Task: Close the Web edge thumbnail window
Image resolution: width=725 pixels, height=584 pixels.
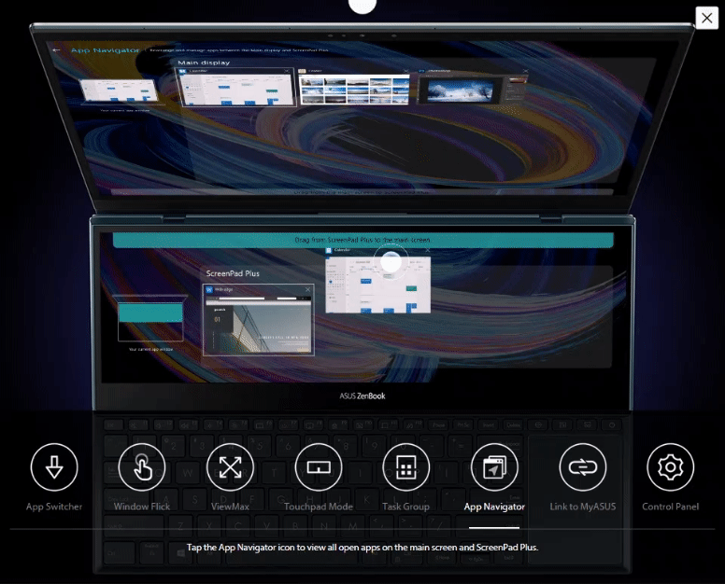Action: coord(308,289)
